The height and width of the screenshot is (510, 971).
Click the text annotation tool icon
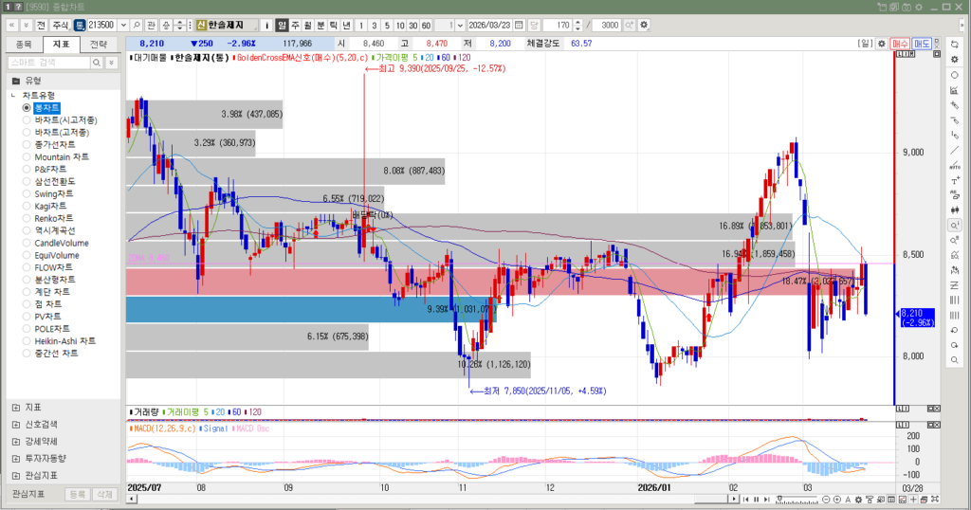pos(954,180)
